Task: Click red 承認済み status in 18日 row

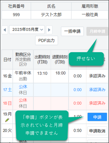Action: click(97, 103)
